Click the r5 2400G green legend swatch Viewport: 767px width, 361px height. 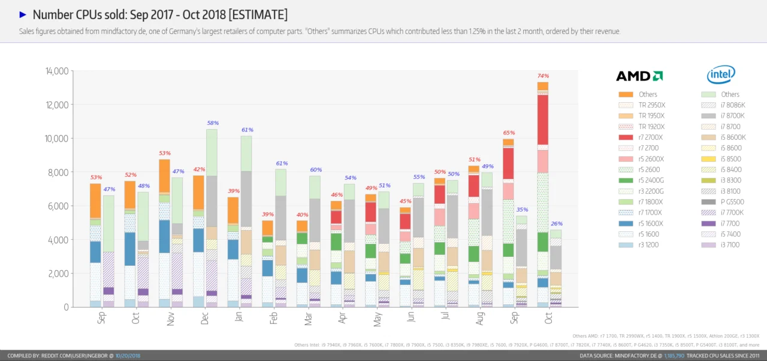(x=626, y=180)
